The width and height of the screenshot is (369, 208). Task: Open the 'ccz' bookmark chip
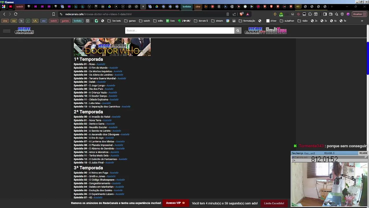click(14, 21)
